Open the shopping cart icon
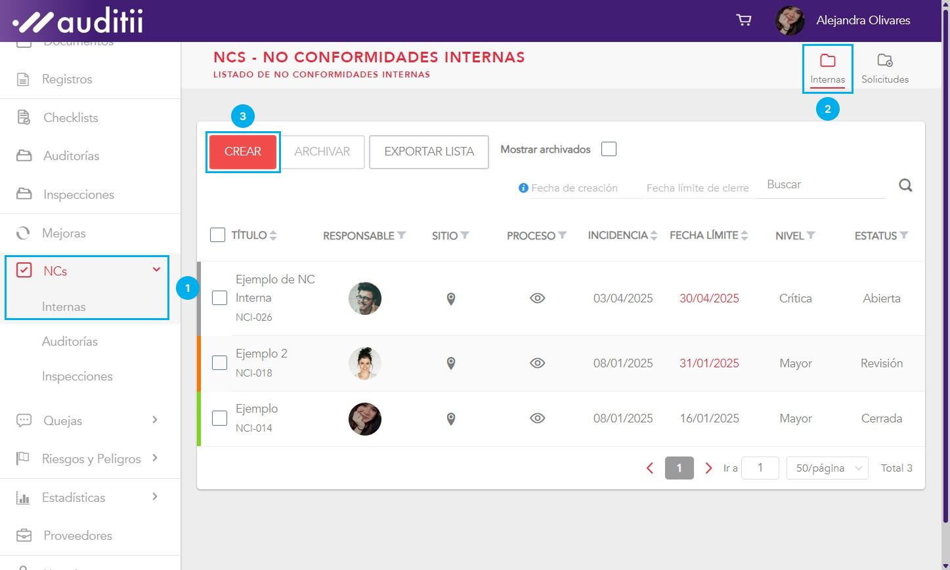This screenshot has width=950, height=570. 743,20
